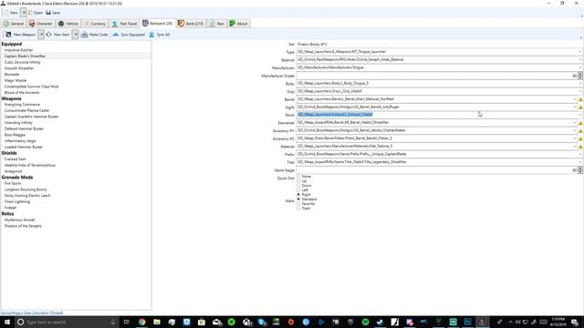Click the New Weapon button
Screen dimensions: 584x328
tap(20, 35)
